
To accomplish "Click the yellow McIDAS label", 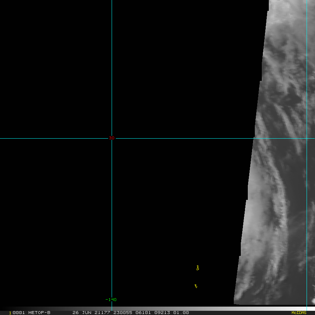I will click(299, 313).
